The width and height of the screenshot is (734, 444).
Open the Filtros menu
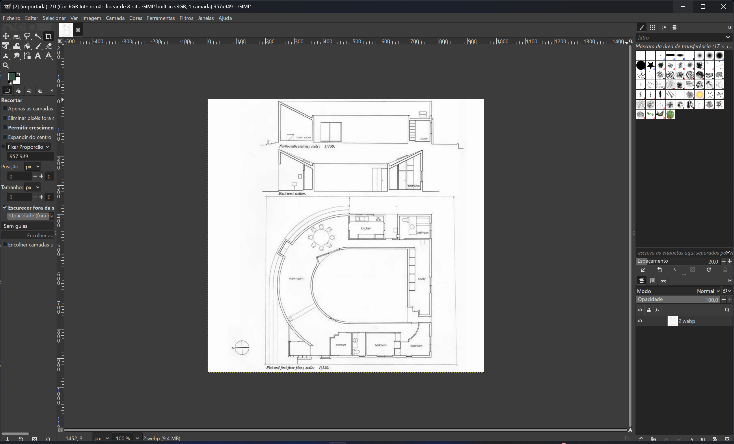pos(186,18)
